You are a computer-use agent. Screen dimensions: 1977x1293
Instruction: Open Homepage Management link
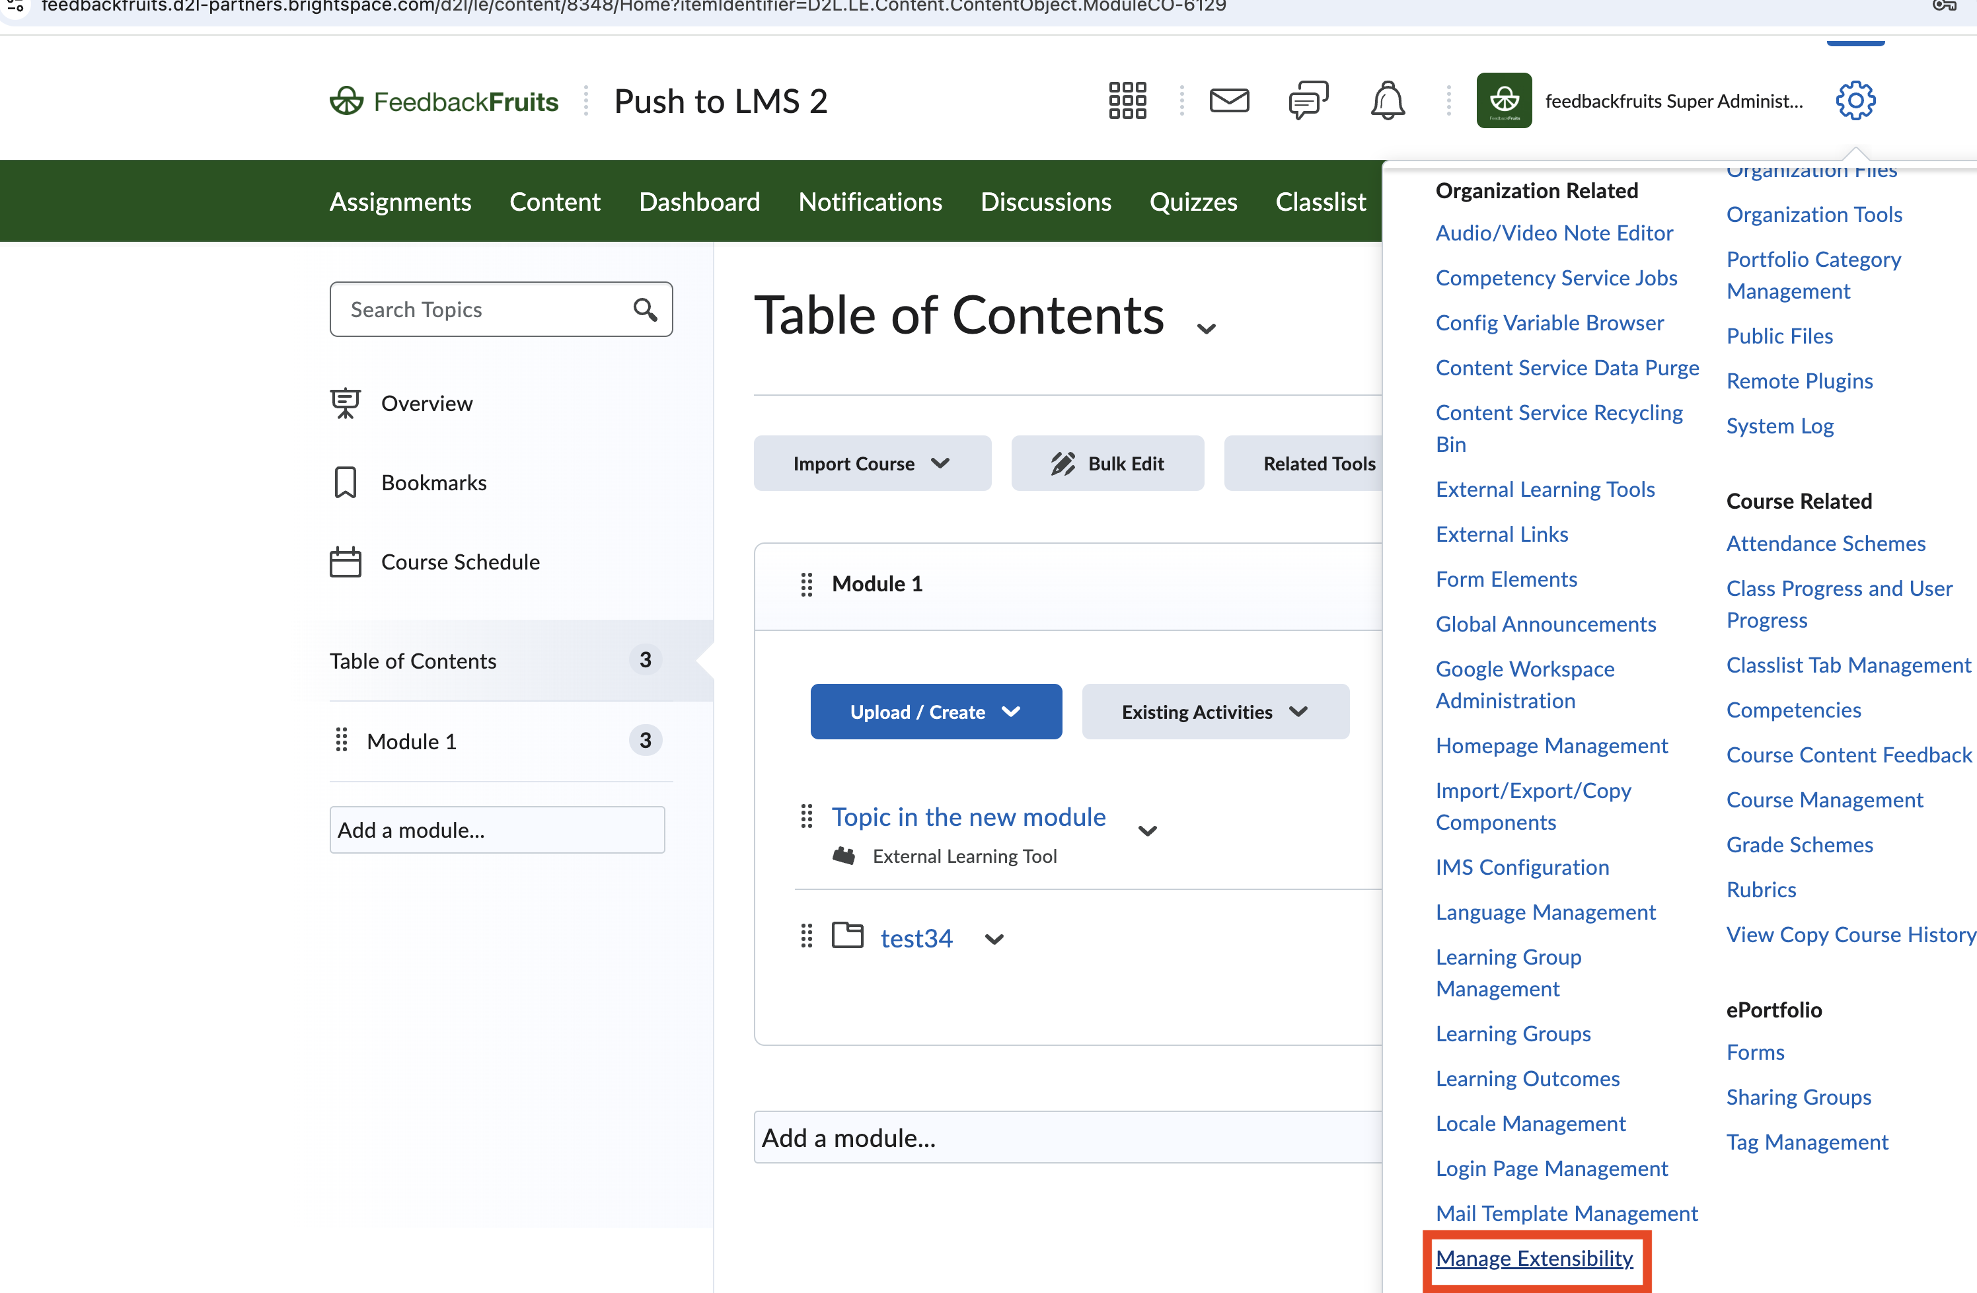(x=1551, y=746)
